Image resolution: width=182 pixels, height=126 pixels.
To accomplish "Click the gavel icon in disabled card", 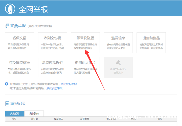I will click(x=118, y=63).
